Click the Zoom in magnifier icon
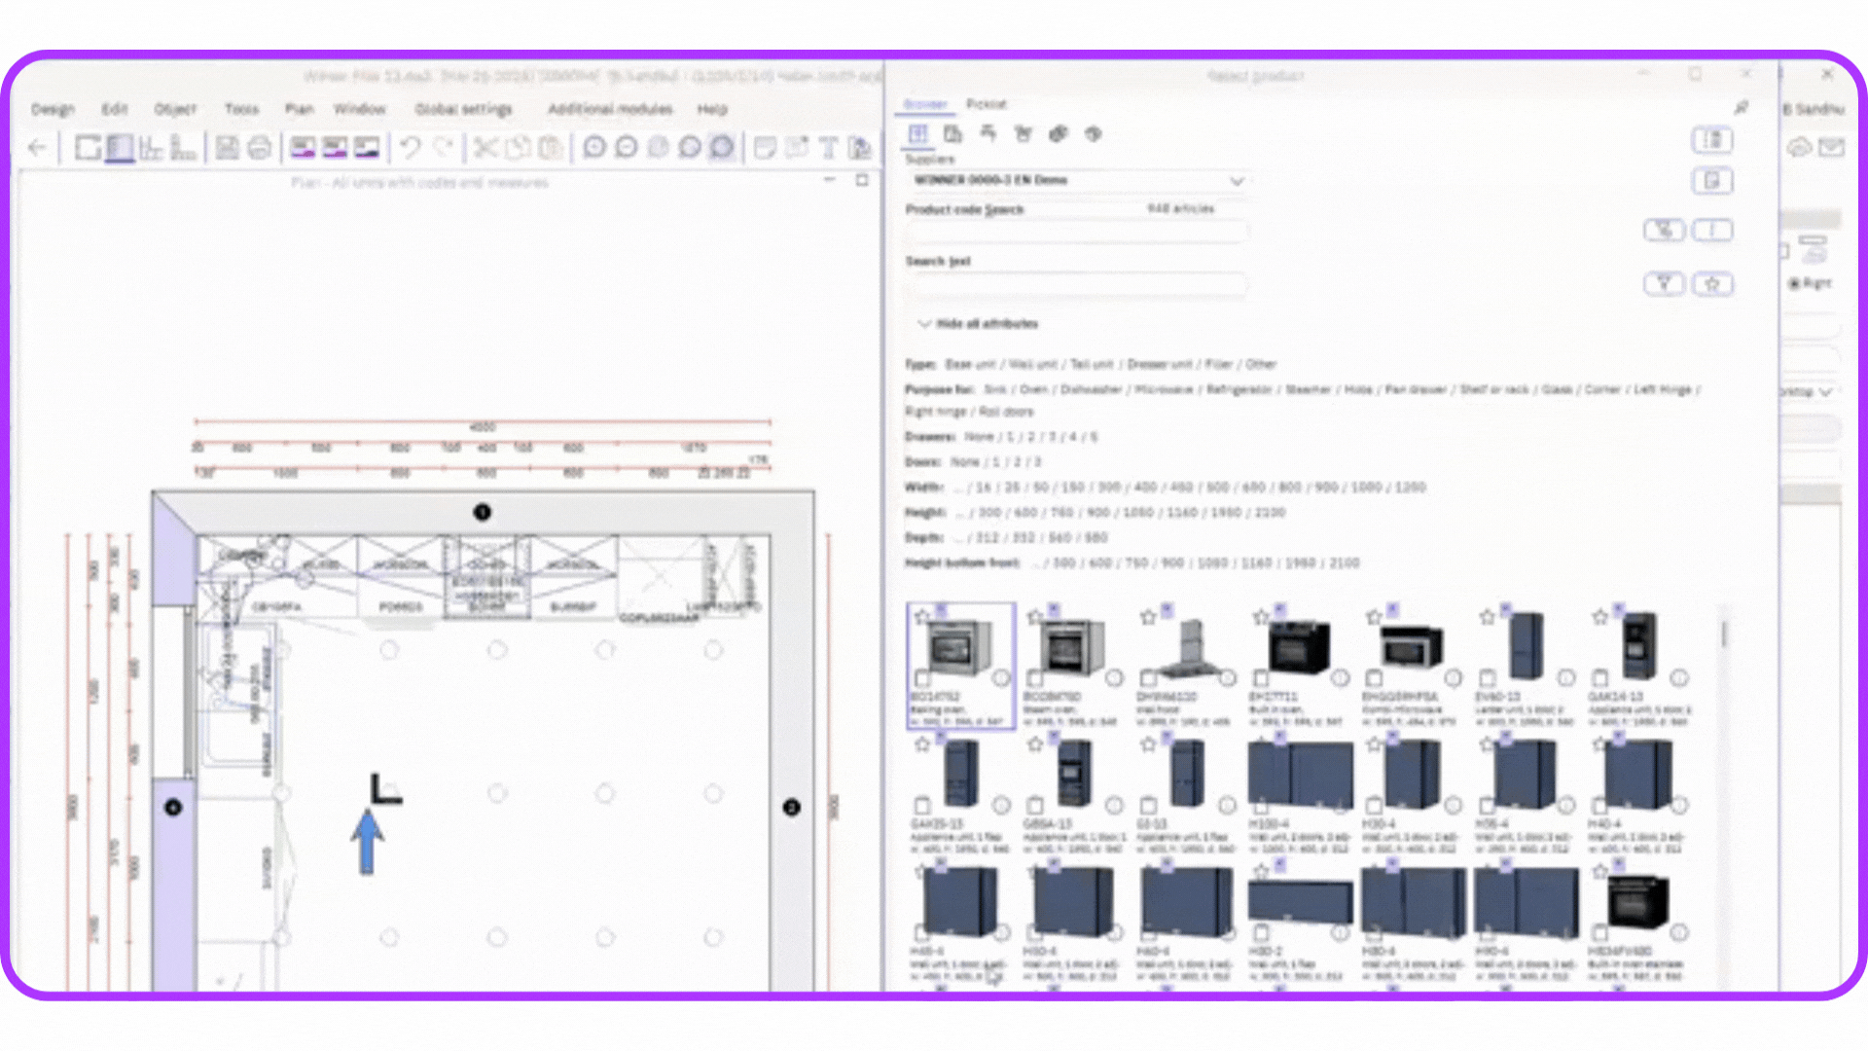Viewport: 1868px width, 1051px height. coord(594,148)
